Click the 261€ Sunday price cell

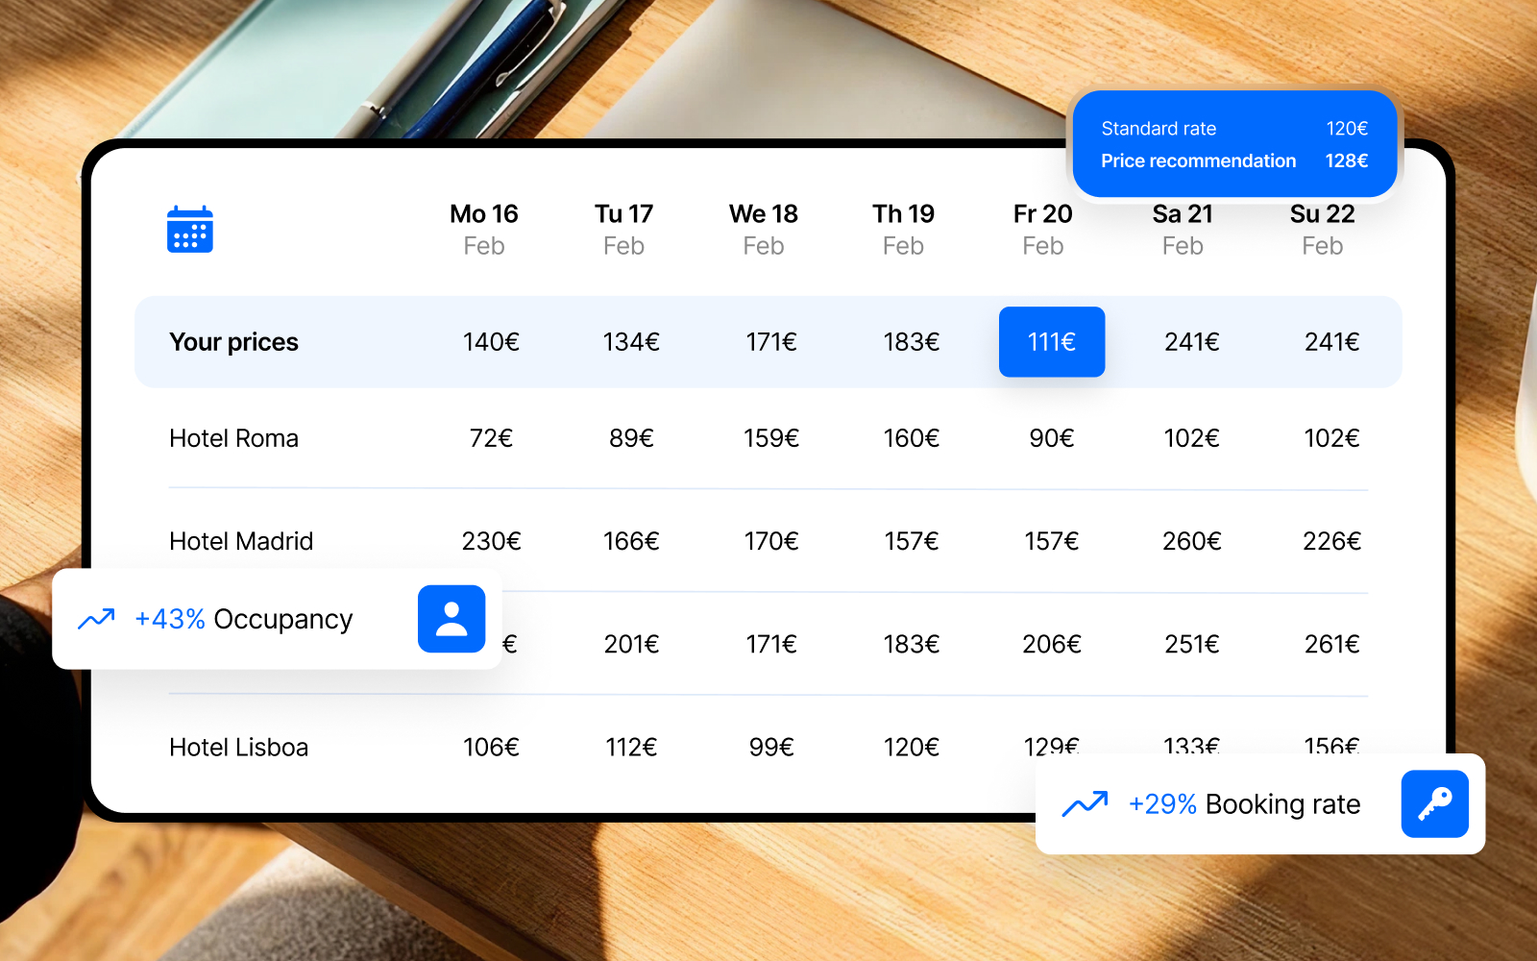coord(1332,644)
